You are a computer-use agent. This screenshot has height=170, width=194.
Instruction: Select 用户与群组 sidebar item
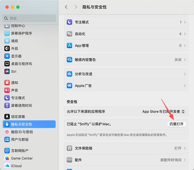point(29,139)
